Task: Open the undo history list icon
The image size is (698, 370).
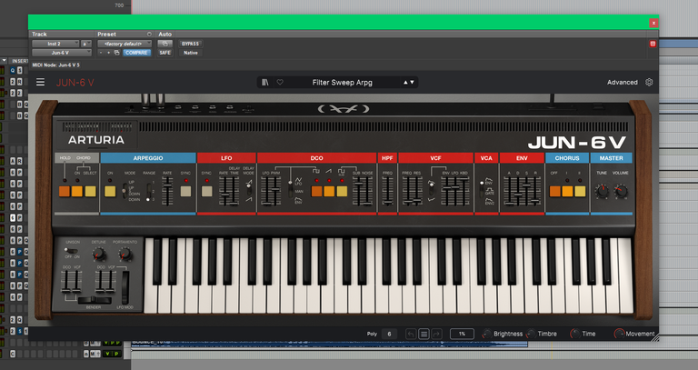Action: tap(424, 334)
